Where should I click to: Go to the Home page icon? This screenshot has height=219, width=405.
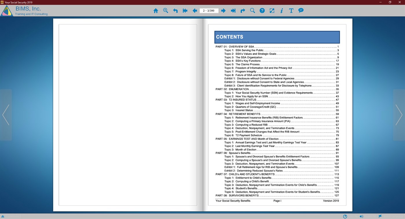click(x=156, y=11)
